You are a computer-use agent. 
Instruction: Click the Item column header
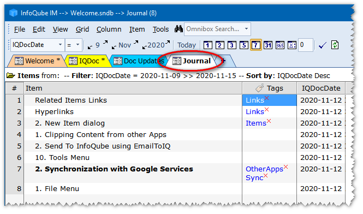[133, 88]
